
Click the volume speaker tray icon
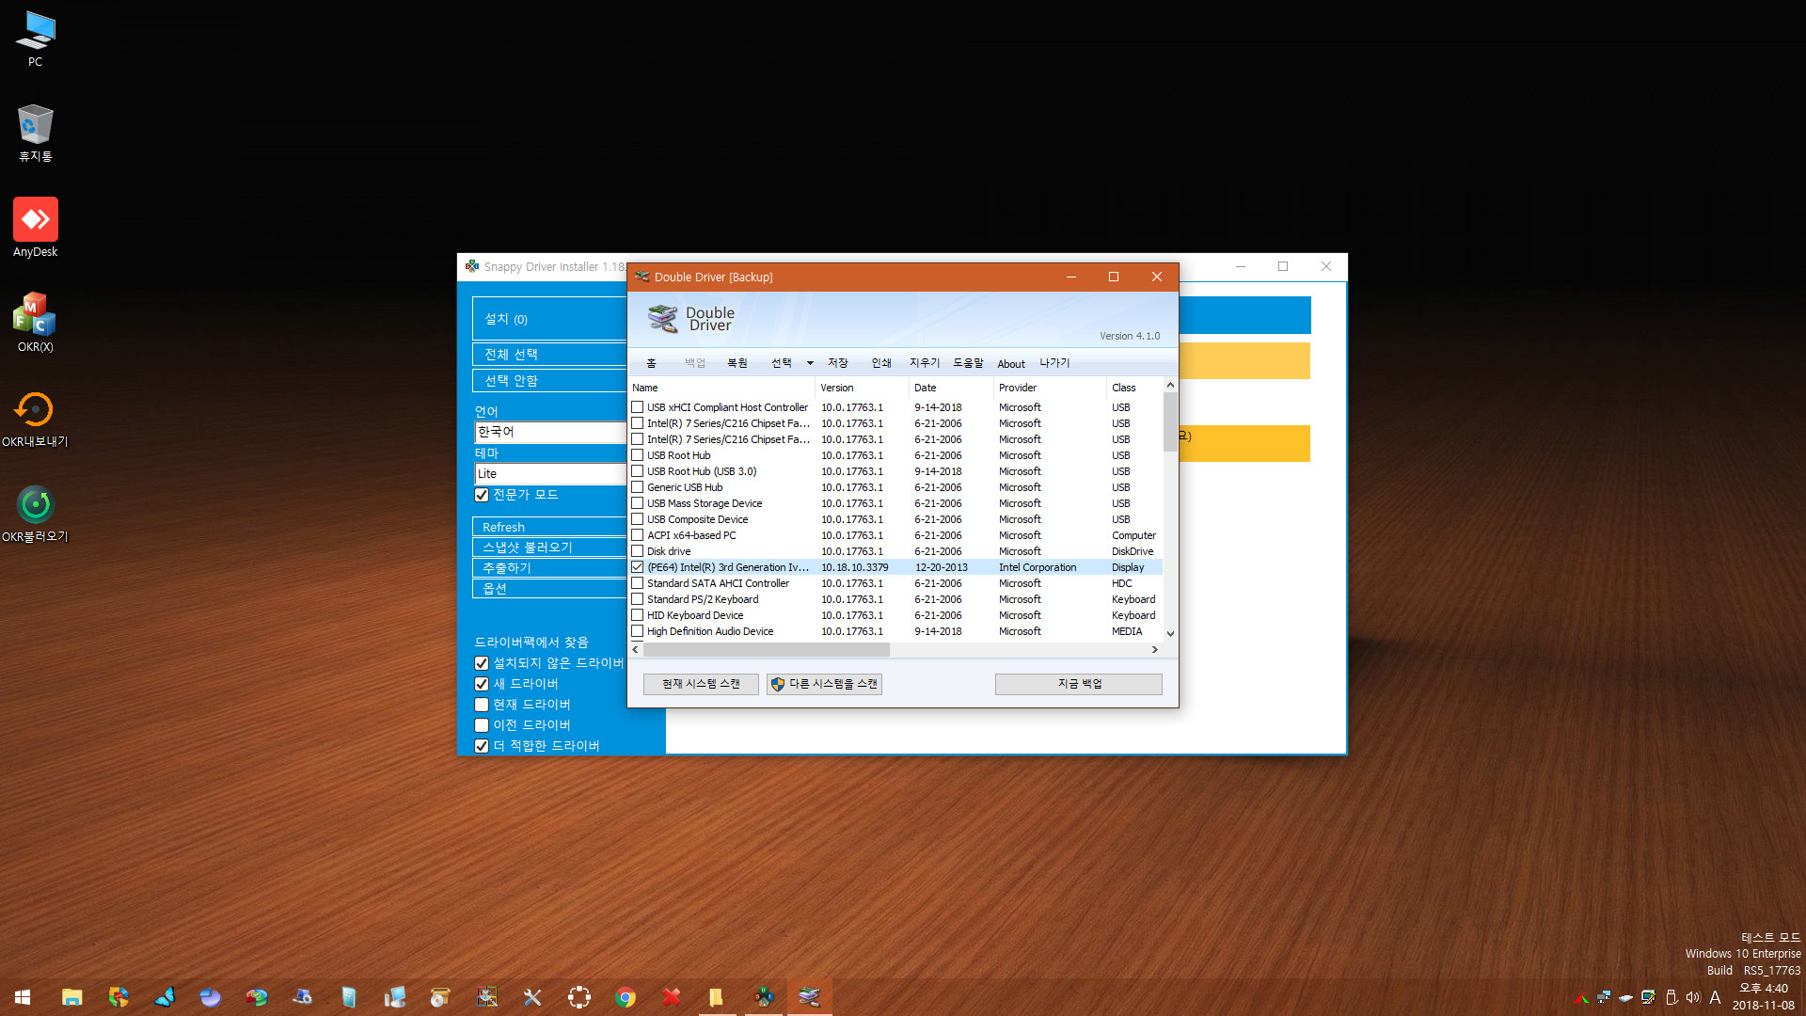coord(1693,997)
